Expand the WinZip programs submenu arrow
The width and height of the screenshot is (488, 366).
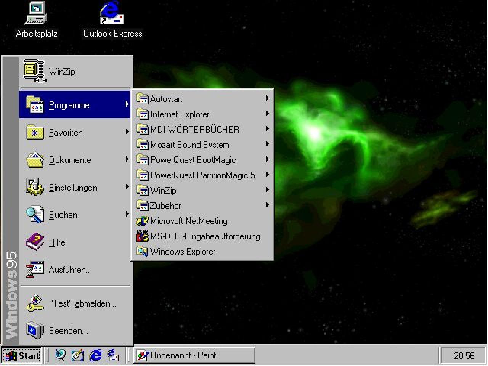(x=267, y=189)
